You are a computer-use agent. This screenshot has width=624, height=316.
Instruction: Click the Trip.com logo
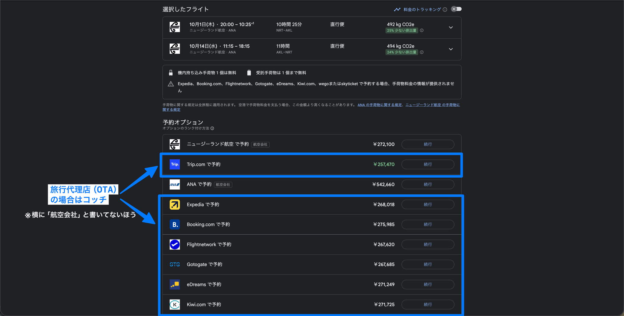(x=175, y=164)
